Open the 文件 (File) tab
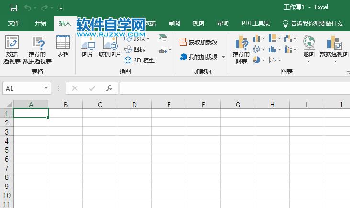Screen dimensions: 350x208 point(14,23)
